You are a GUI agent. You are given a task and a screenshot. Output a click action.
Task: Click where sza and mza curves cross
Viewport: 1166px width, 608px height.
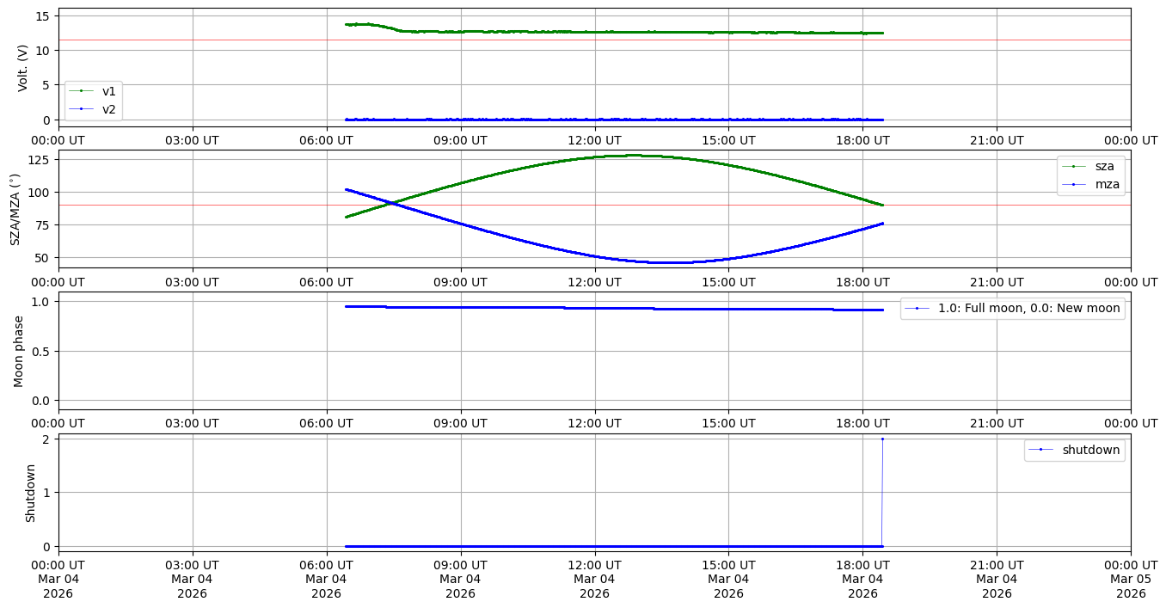(391, 203)
